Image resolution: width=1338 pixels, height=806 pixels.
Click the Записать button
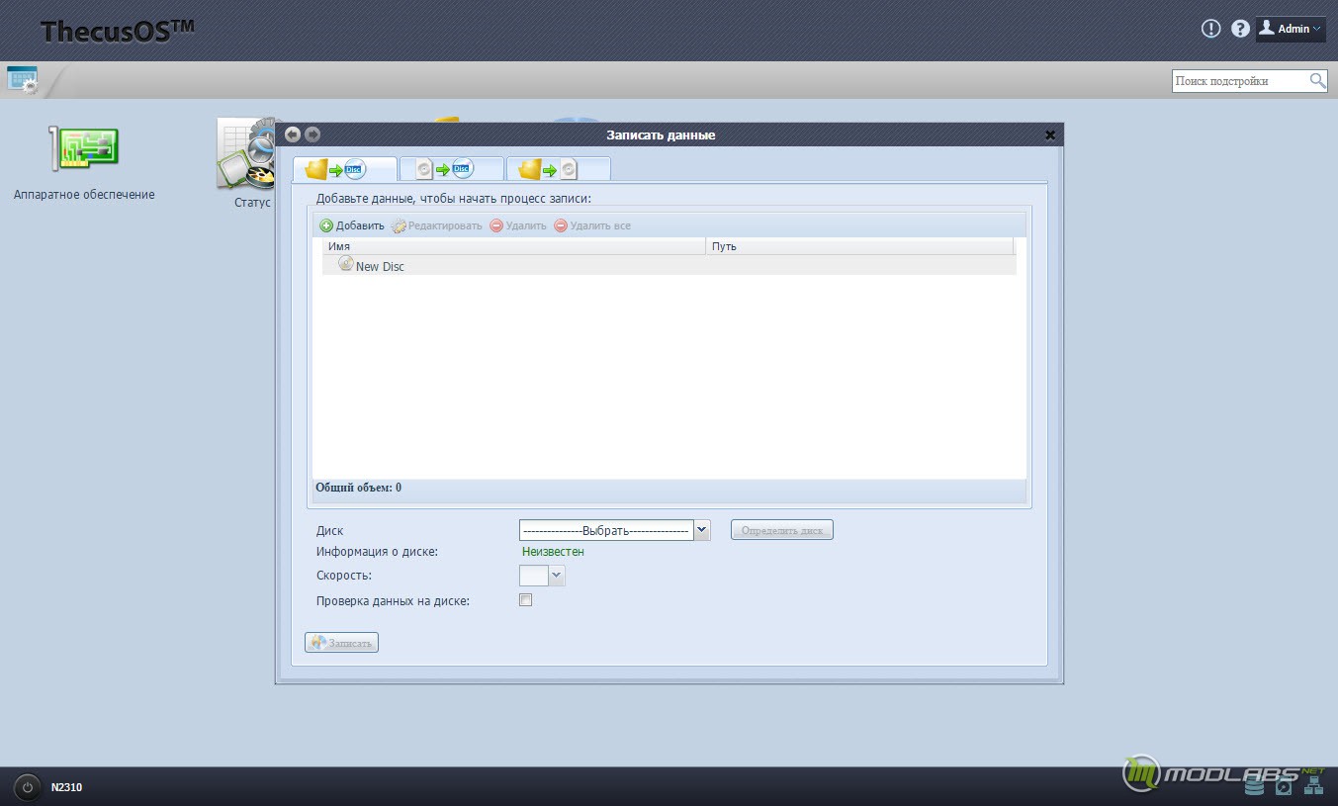click(x=341, y=643)
